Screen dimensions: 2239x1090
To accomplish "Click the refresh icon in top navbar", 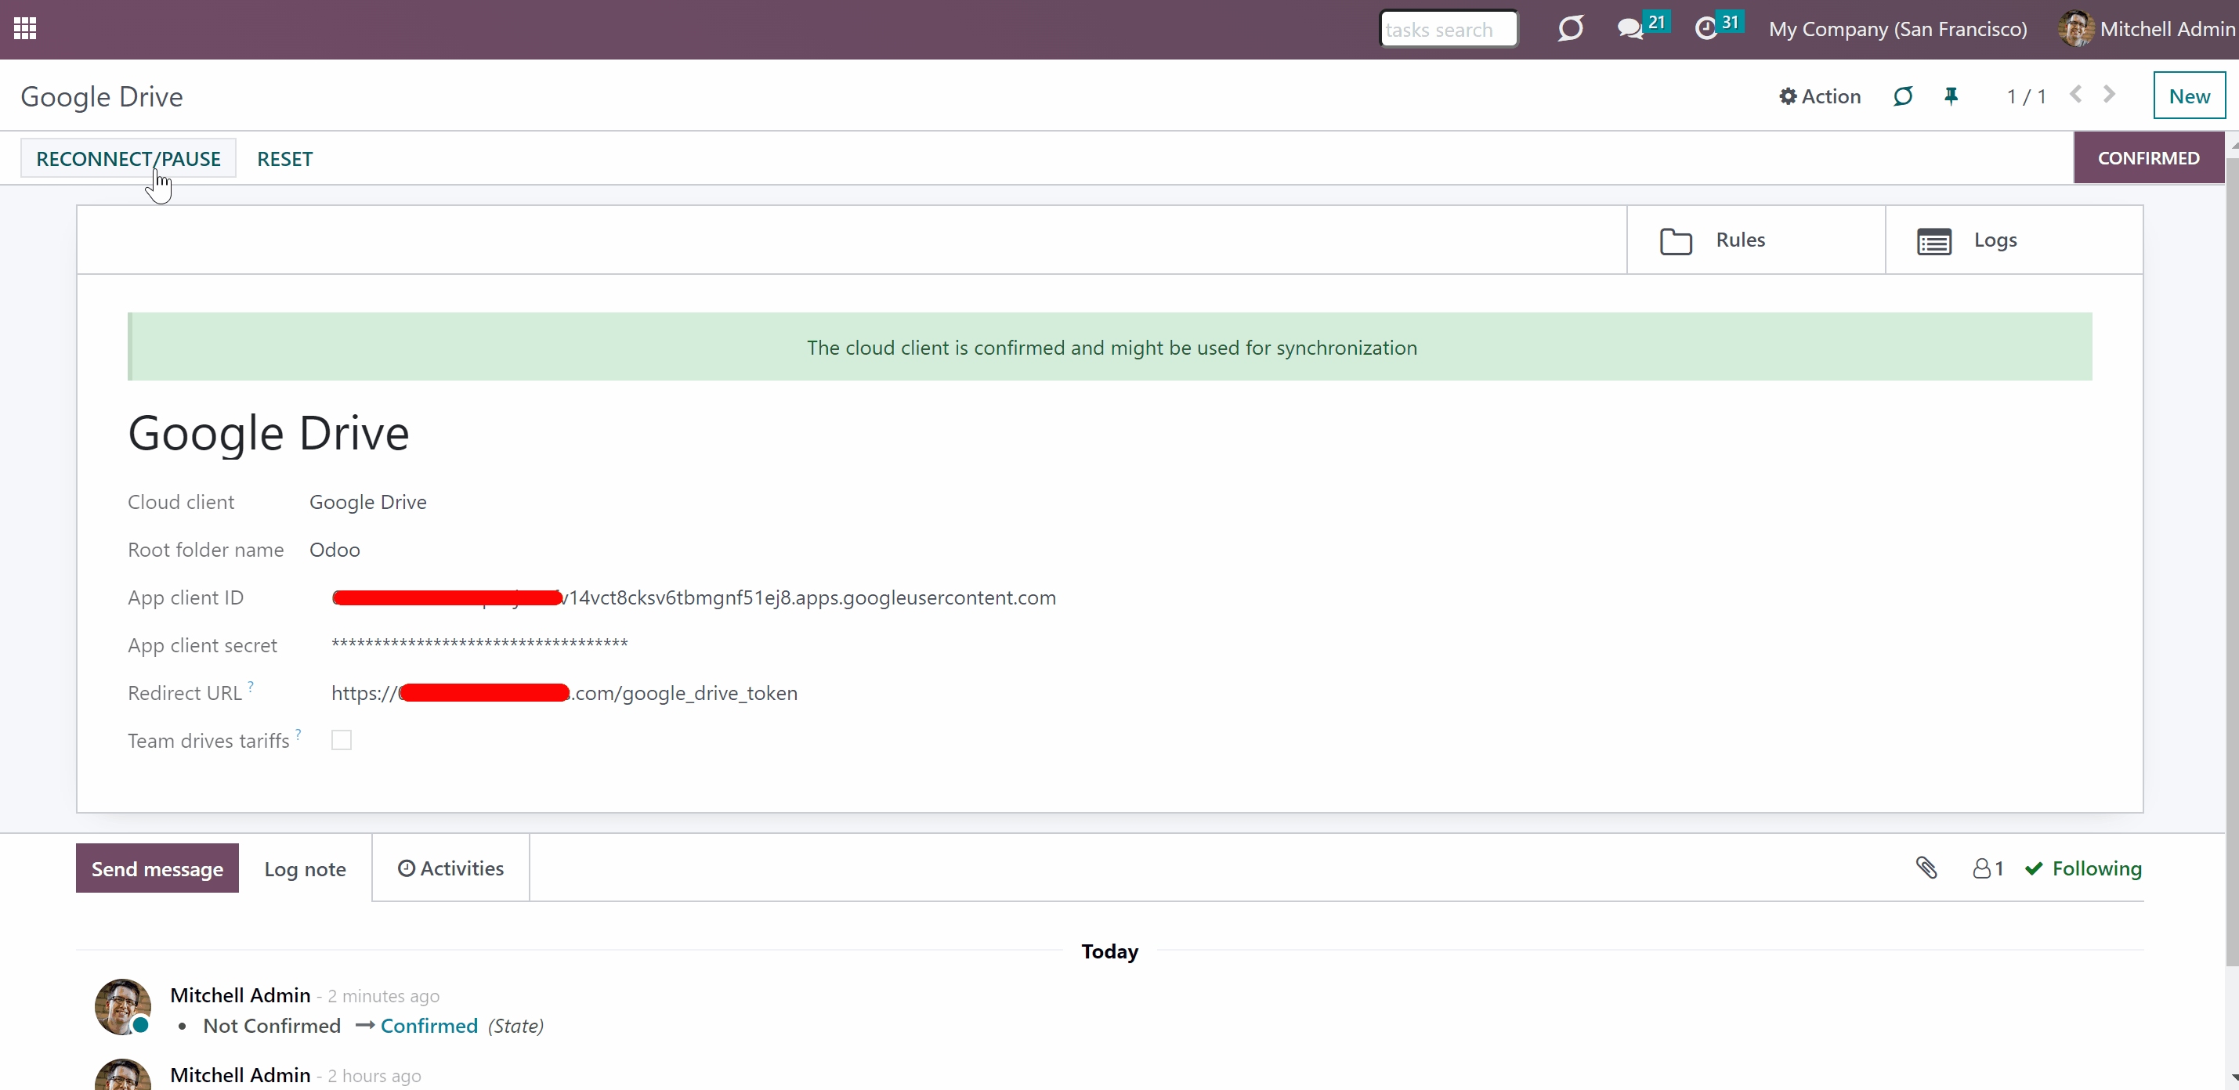I will (1570, 29).
